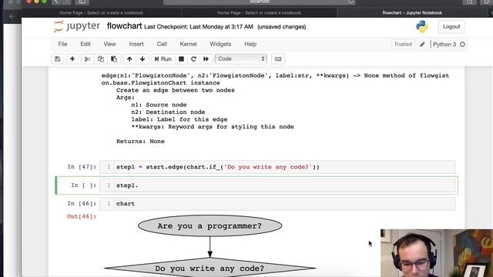Click the 'Do you write any code?' diamond node

(210, 269)
